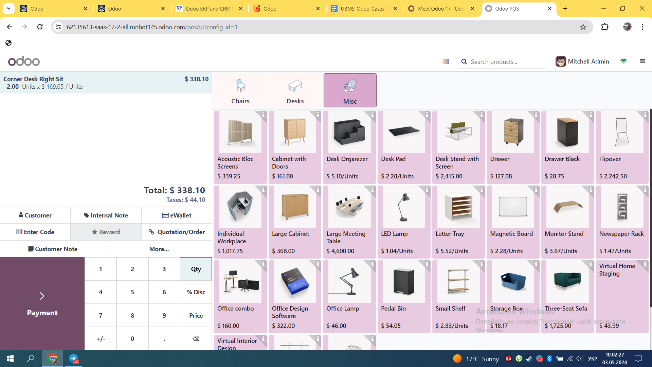652x367 pixels.
Task: Open the Chrome three-dot menu
Action: point(642,27)
